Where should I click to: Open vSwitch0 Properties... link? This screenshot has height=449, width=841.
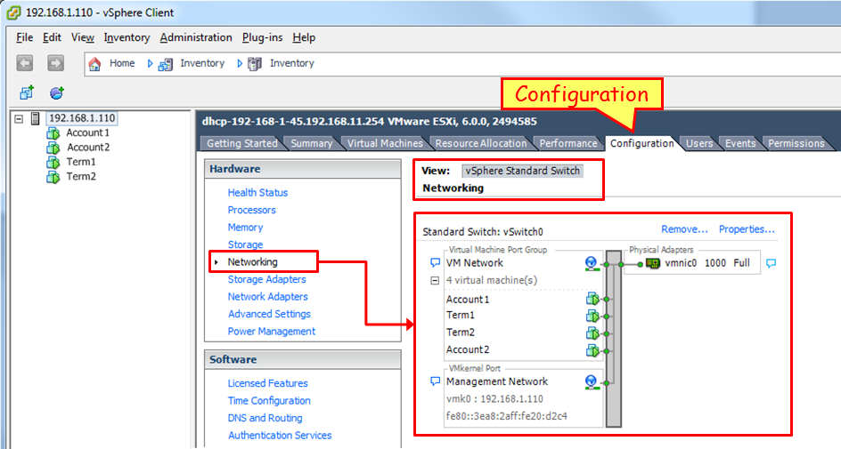point(747,229)
